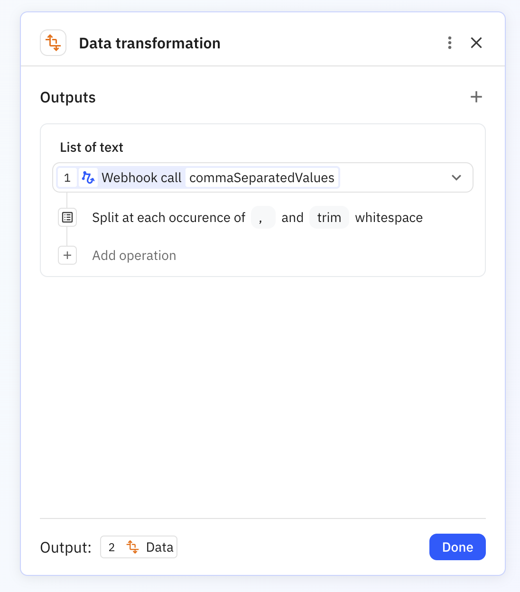Select the Data transformation title bar

pos(149,43)
